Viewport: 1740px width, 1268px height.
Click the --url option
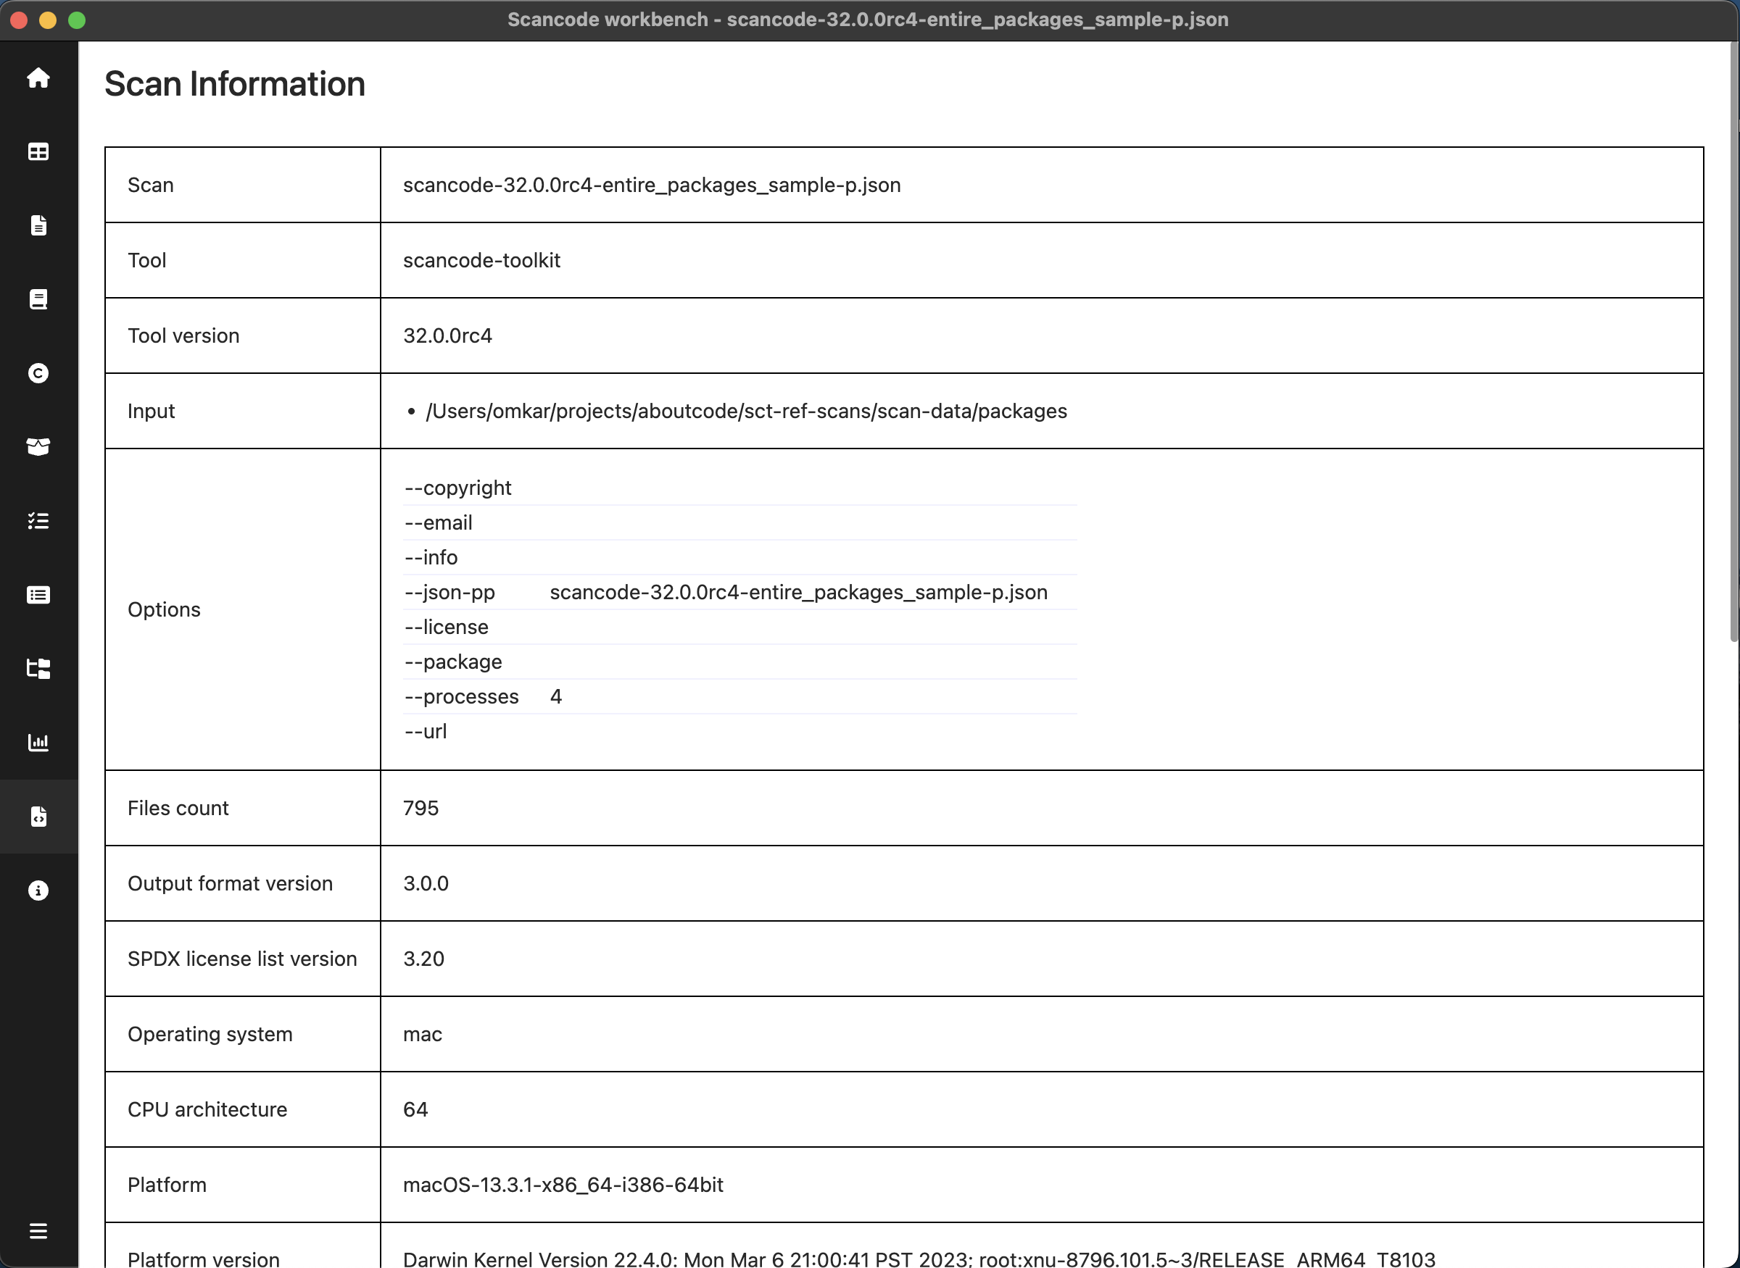426,732
